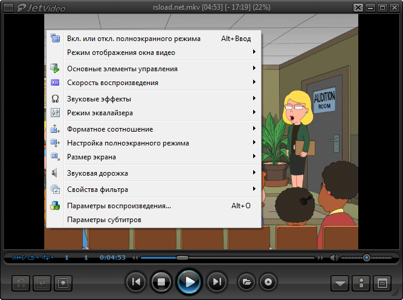This screenshot has width=403, height=300.
Task: Click the speaker icon for Звуковая дорожка
Action: pyautogui.click(x=54, y=173)
